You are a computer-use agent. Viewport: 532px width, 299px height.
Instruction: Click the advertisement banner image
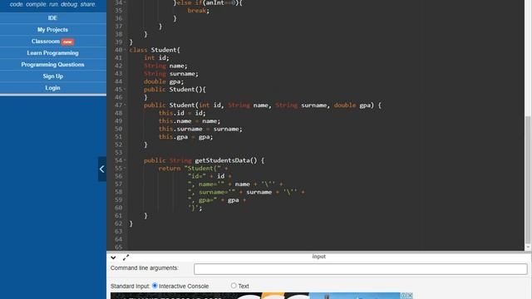[x=261, y=296]
